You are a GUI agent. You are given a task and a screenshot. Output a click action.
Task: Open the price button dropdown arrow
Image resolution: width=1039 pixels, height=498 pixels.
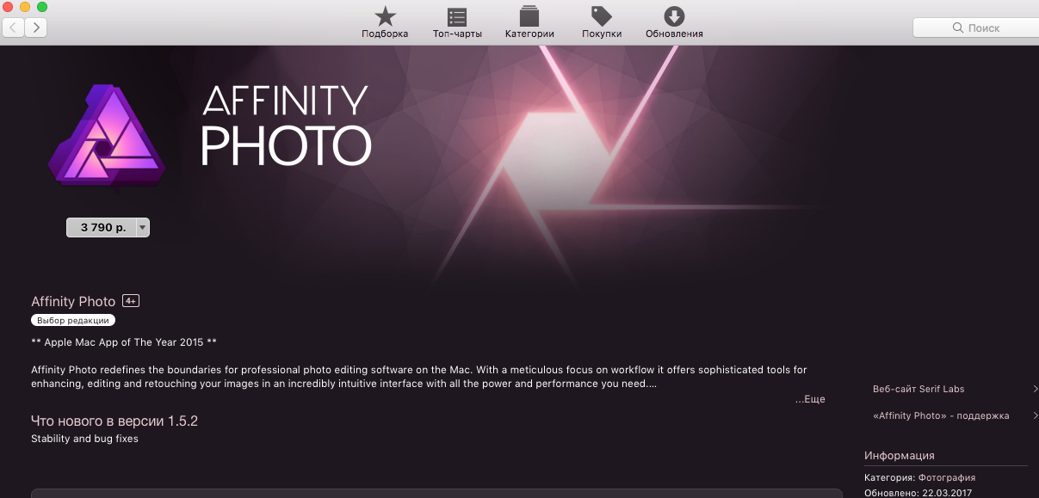(x=143, y=228)
